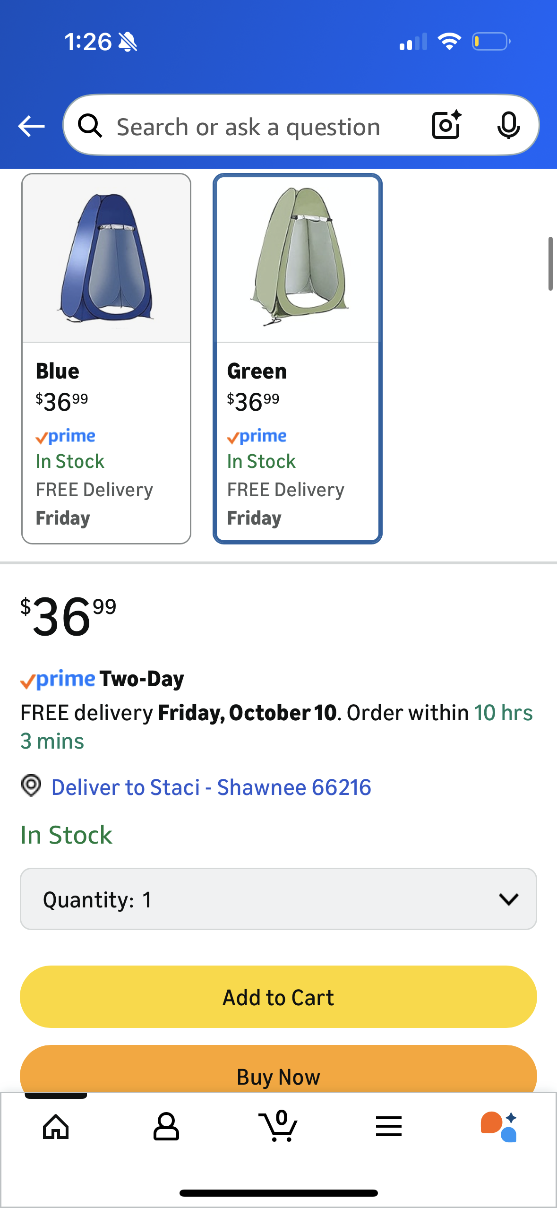Change delivery address Staci - Shawnee 66216
Screen dimensions: 557x1208
(211, 787)
